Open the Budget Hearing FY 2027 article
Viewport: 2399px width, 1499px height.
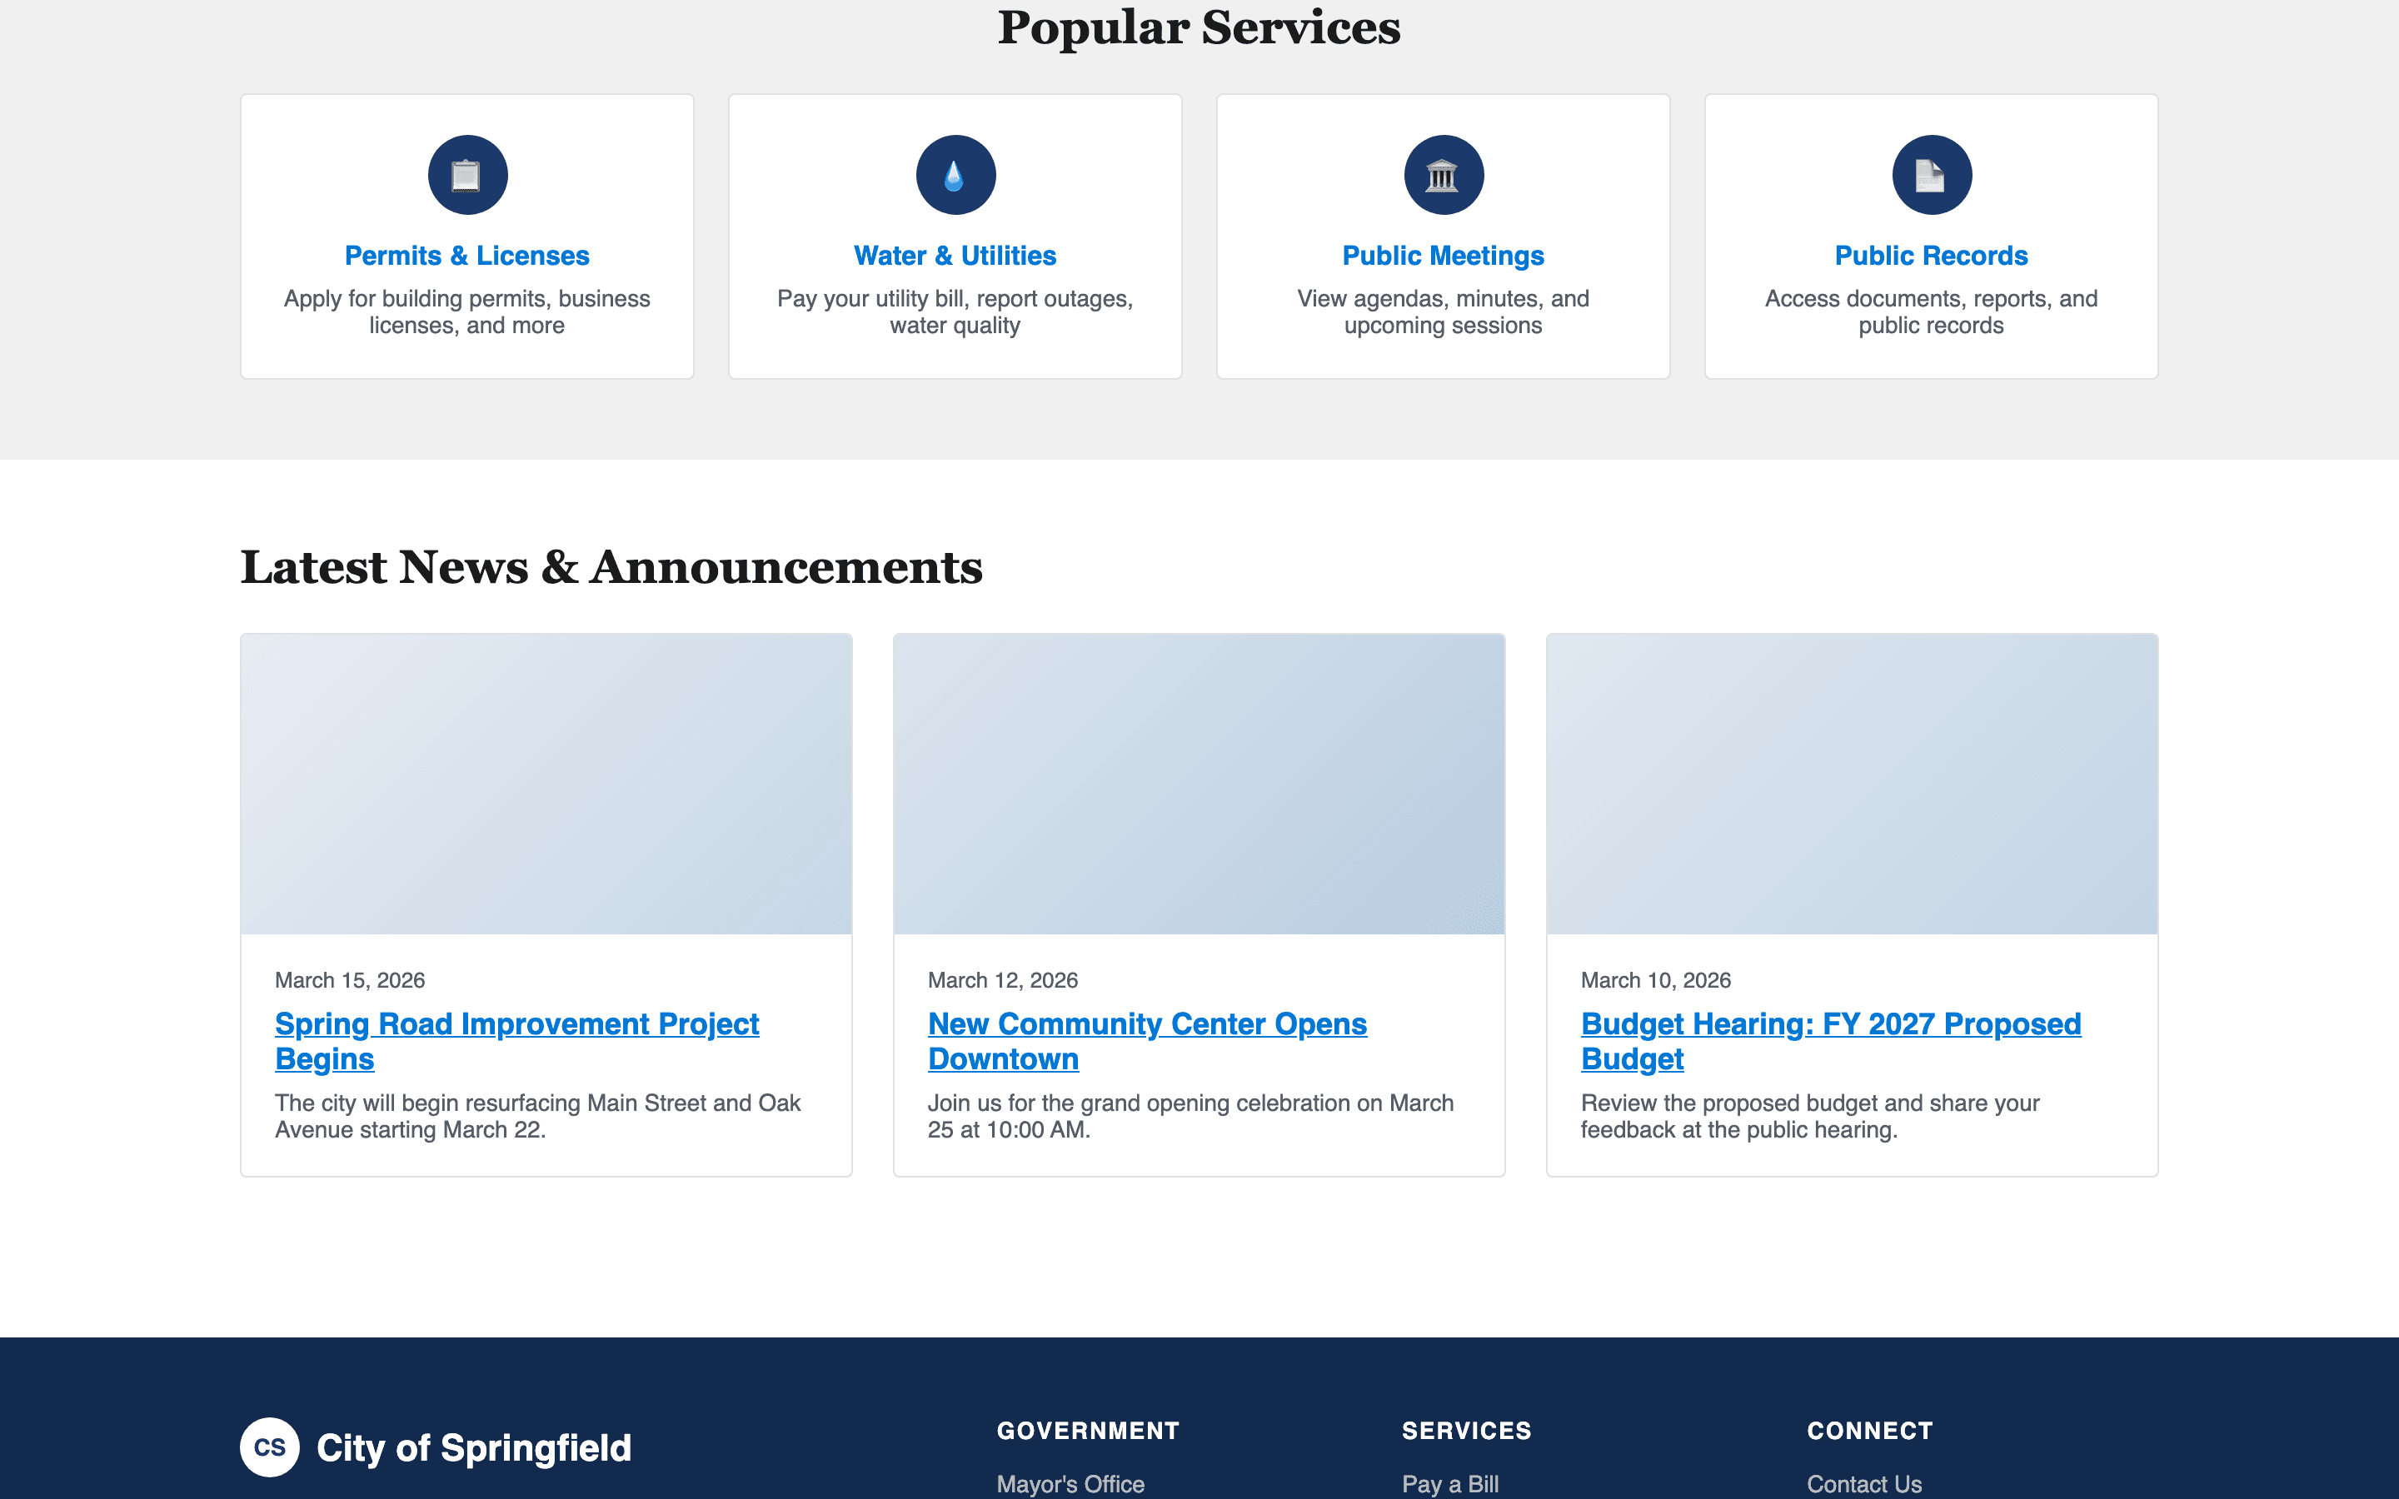point(1831,1041)
